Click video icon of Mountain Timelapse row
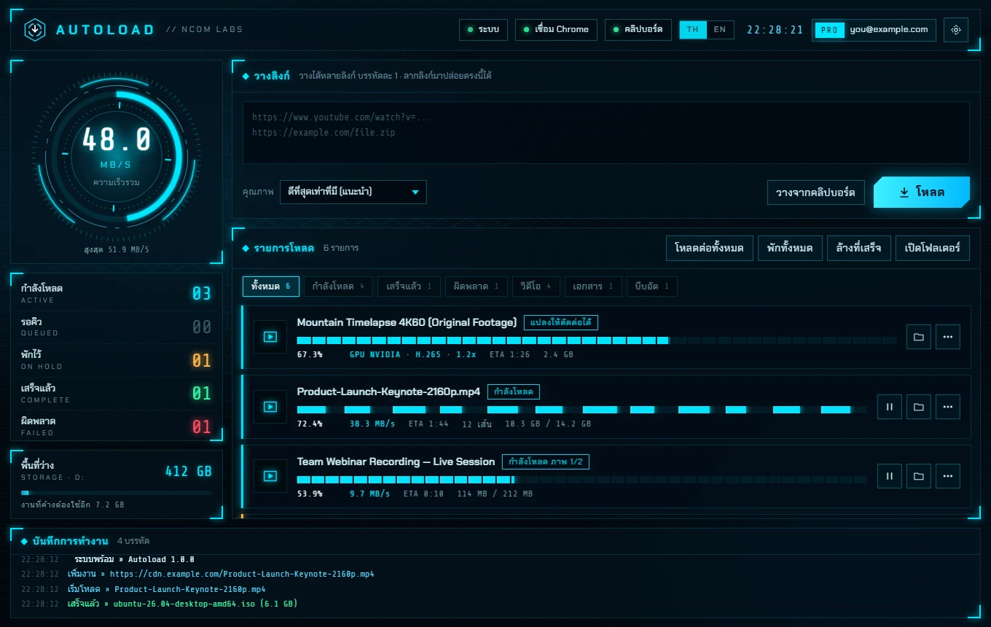This screenshot has width=991, height=627. point(270,337)
